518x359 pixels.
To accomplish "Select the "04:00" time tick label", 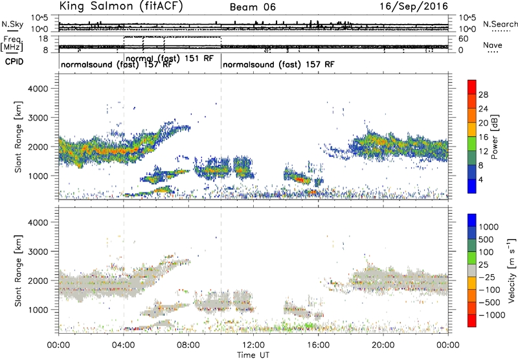I will point(124,345).
